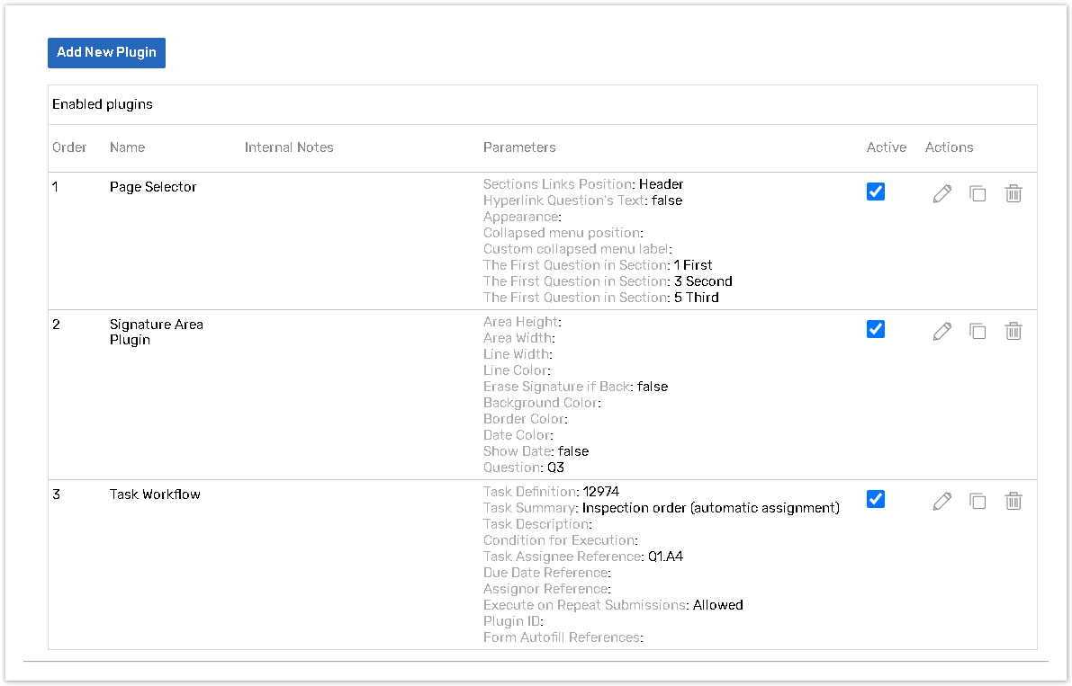Open the Task Workflow plugin editor
Screen dimensions: 1072x686
click(941, 501)
